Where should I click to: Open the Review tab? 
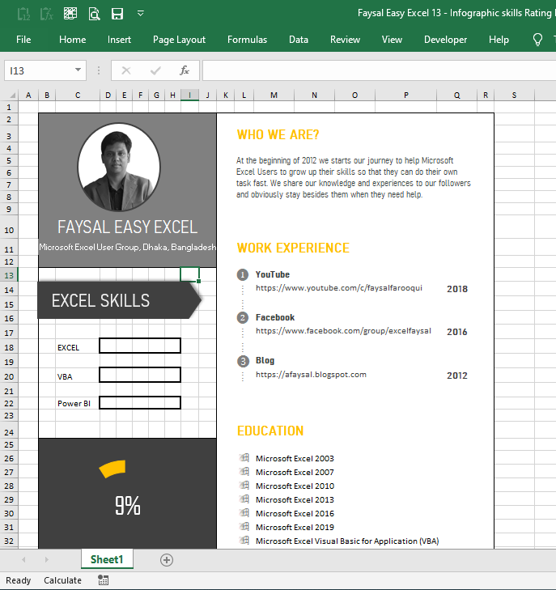click(345, 40)
